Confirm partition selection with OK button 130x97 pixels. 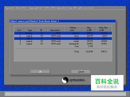(40, 72)
